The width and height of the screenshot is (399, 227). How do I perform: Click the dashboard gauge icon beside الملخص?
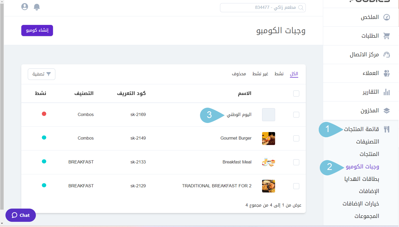coord(387,17)
